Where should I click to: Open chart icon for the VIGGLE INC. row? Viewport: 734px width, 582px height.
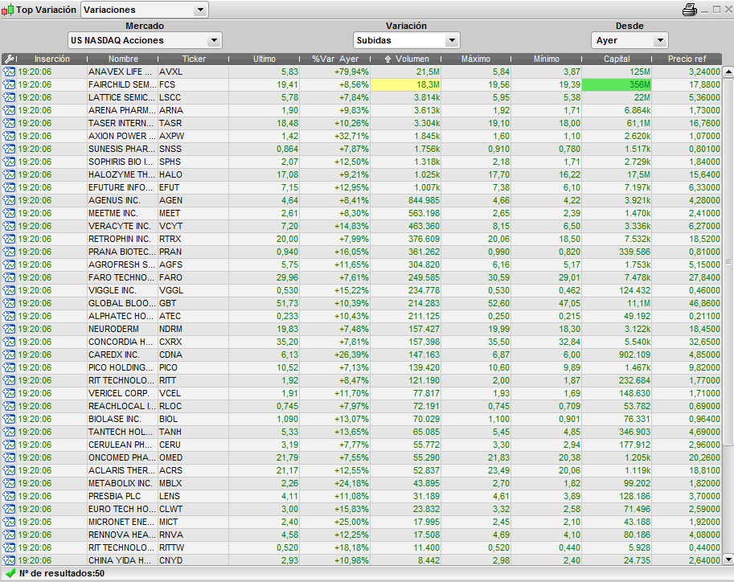(x=9, y=291)
